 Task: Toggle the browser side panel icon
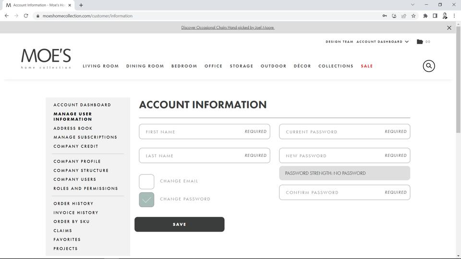pyautogui.click(x=435, y=16)
